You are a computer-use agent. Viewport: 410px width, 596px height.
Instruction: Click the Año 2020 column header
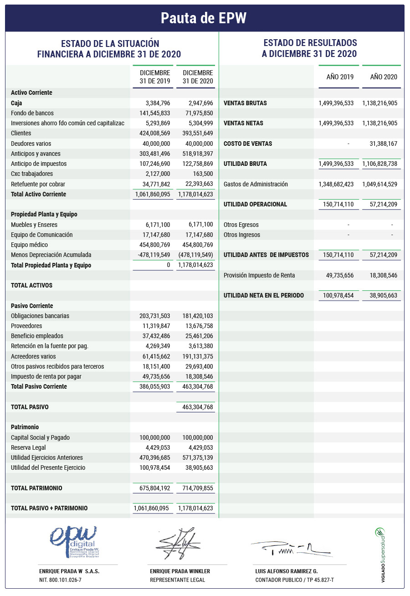coord(384,77)
